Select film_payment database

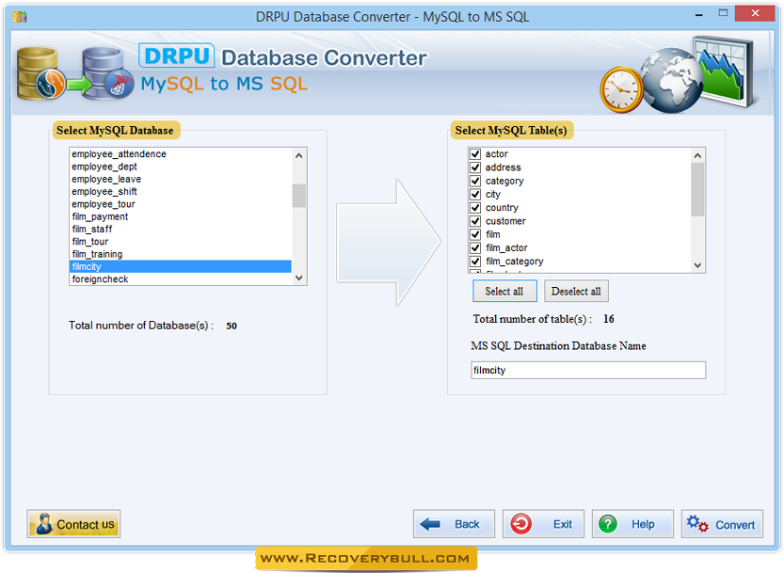click(x=181, y=216)
